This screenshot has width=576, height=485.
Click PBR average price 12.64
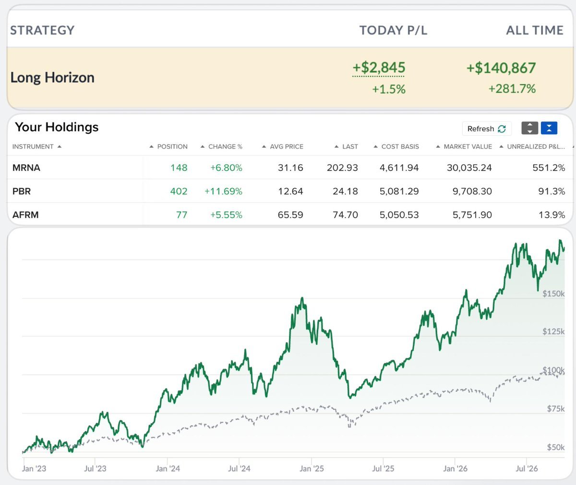coord(290,191)
